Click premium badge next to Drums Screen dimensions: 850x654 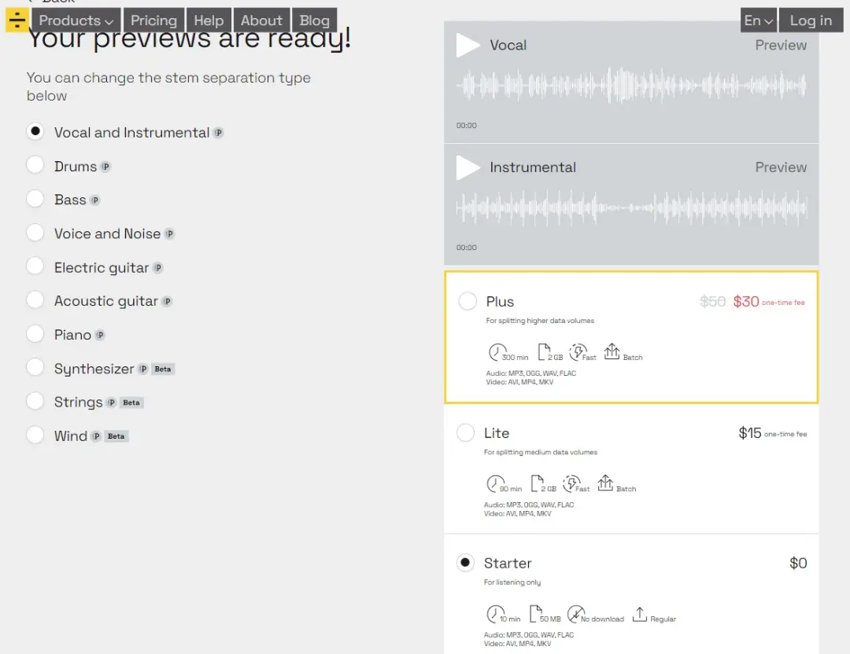[x=105, y=167]
